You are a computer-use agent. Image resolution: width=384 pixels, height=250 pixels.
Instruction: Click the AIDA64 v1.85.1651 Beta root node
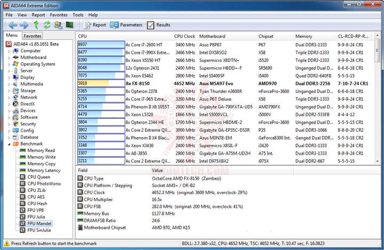click(36, 44)
